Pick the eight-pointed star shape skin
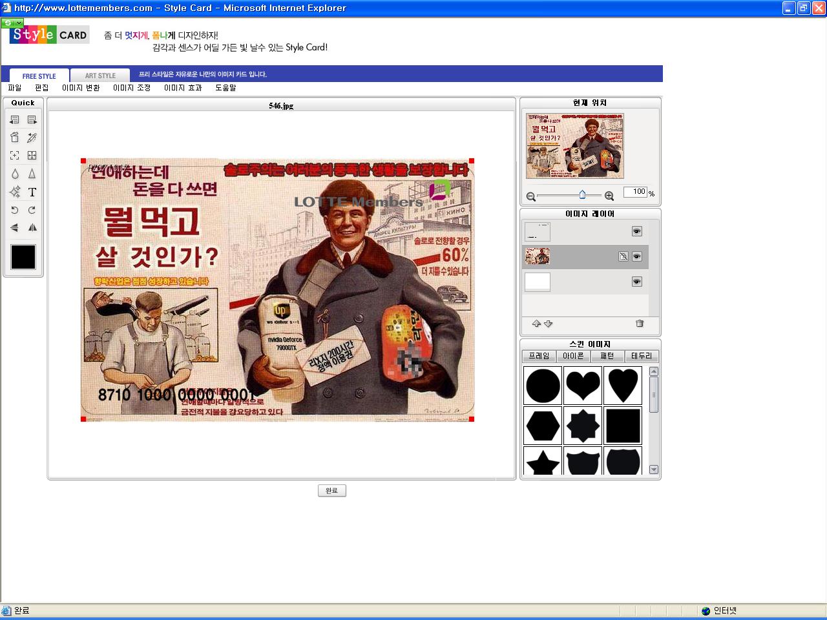The image size is (827, 620). pyautogui.click(x=583, y=426)
